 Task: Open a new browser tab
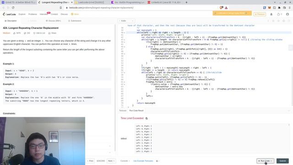click(186, 2)
